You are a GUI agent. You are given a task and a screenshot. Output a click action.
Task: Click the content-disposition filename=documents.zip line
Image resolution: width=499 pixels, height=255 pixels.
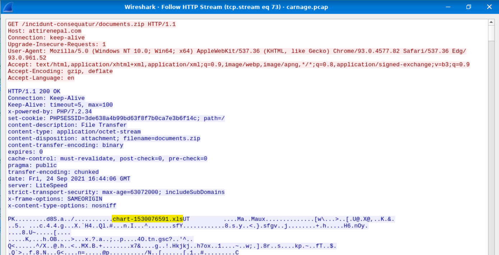click(x=104, y=138)
